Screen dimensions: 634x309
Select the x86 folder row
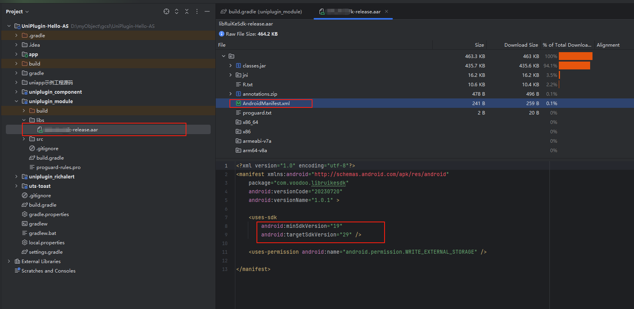(425, 131)
